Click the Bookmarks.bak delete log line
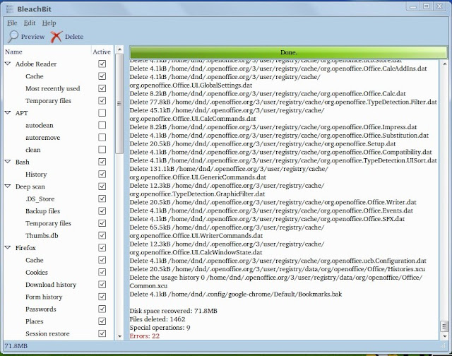This screenshot has height=356, width=452. click(235, 294)
